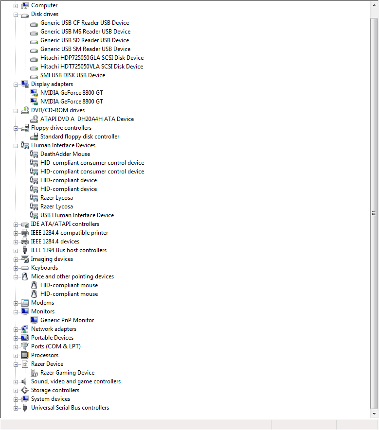Expand the Network adapters node
This screenshot has width=379, height=430.
[16, 329]
